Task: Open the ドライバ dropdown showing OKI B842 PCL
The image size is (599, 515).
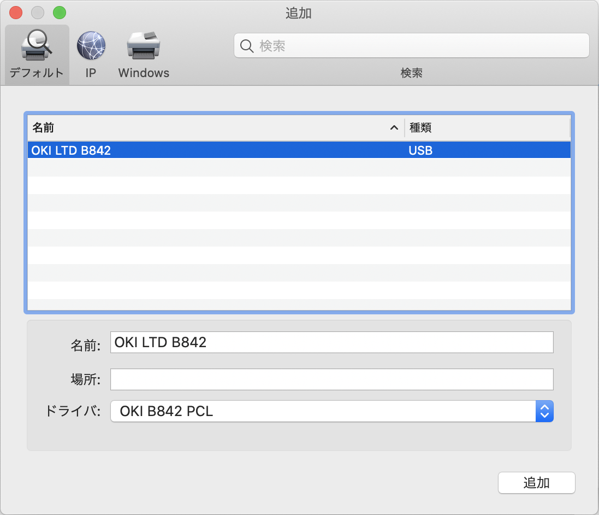Action: click(323, 411)
